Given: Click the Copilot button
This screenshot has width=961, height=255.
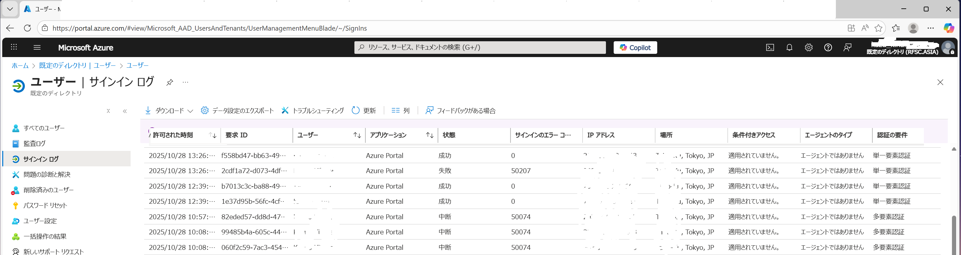Looking at the screenshot, I should [635, 47].
